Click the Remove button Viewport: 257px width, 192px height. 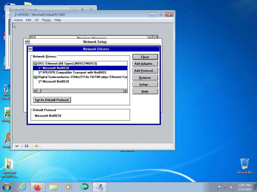tap(145, 77)
